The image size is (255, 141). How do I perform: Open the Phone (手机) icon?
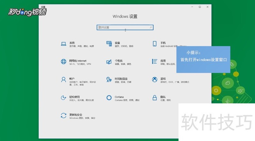pyautogui.click(x=155, y=44)
